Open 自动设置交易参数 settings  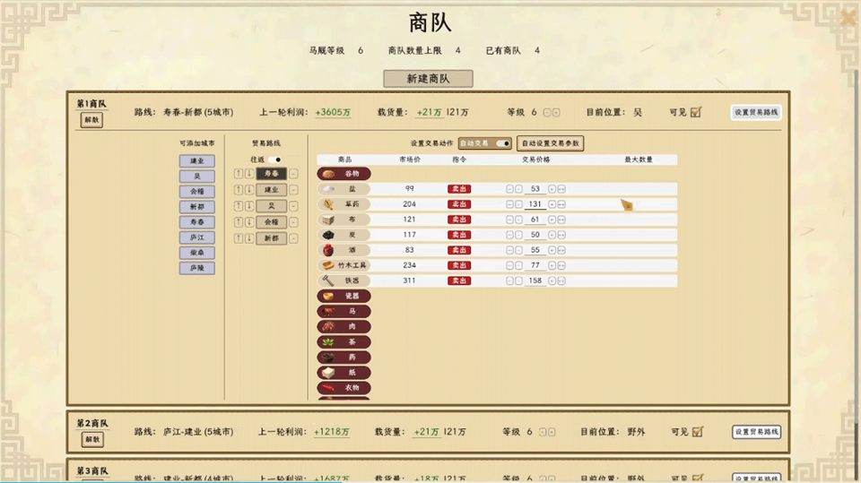point(550,143)
